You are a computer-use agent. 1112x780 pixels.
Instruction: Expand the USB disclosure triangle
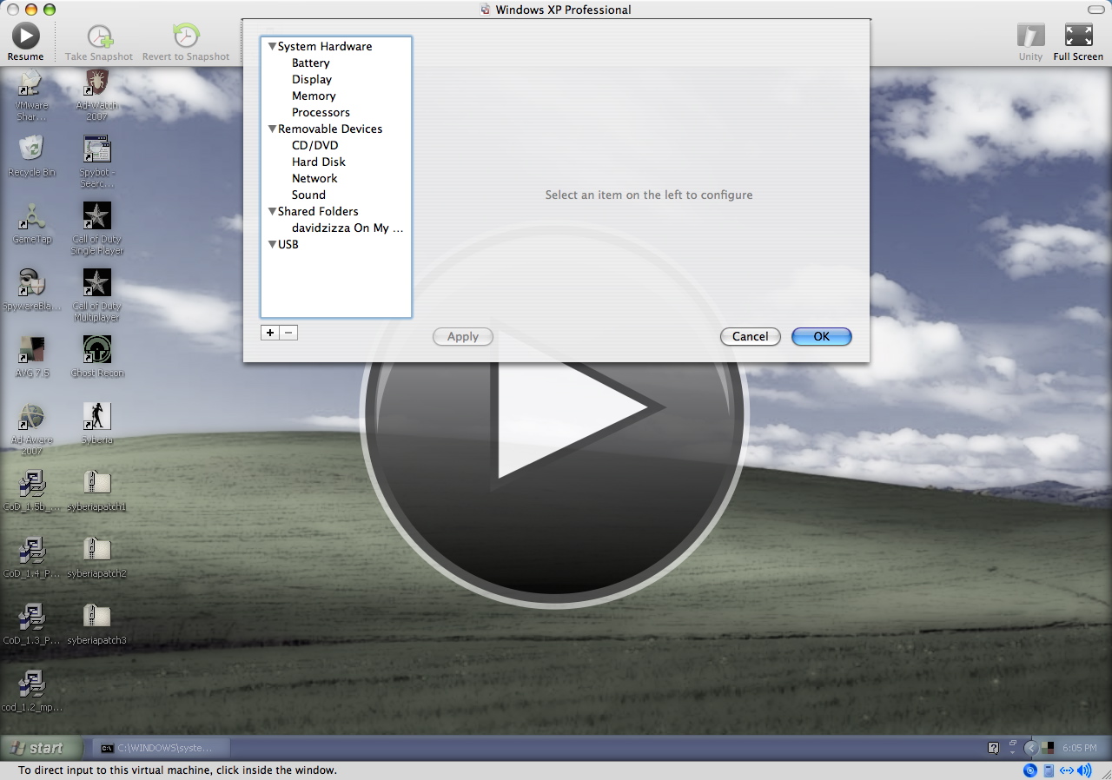click(272, 244)
